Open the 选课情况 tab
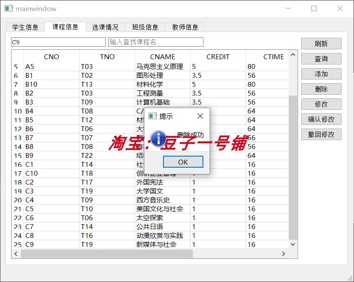The width and height of the screenshot is (354, 282). tap(105, 27)
